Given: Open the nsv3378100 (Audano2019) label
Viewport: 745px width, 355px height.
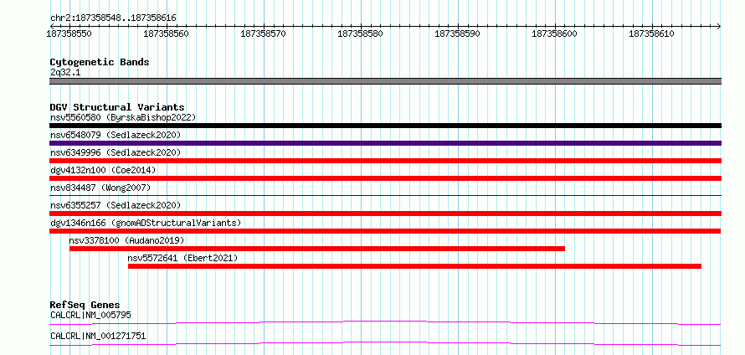Looking at the screenshot, I should coord(126,240).
